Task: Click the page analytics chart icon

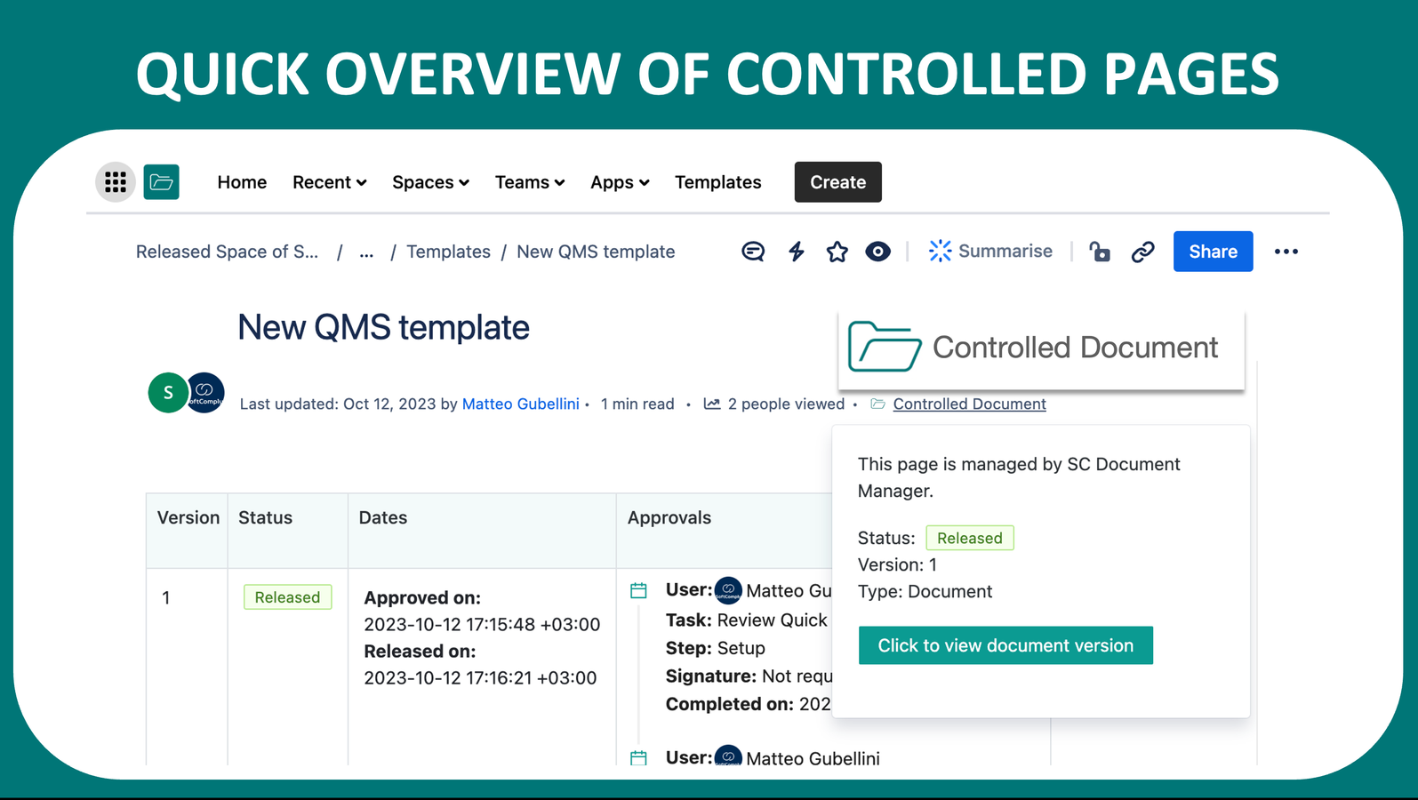Action: [x=712, y=404]
